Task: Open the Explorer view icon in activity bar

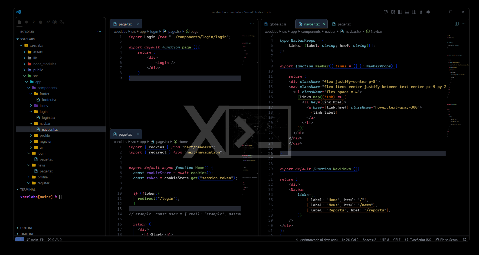Action: [x=19, y=22]
